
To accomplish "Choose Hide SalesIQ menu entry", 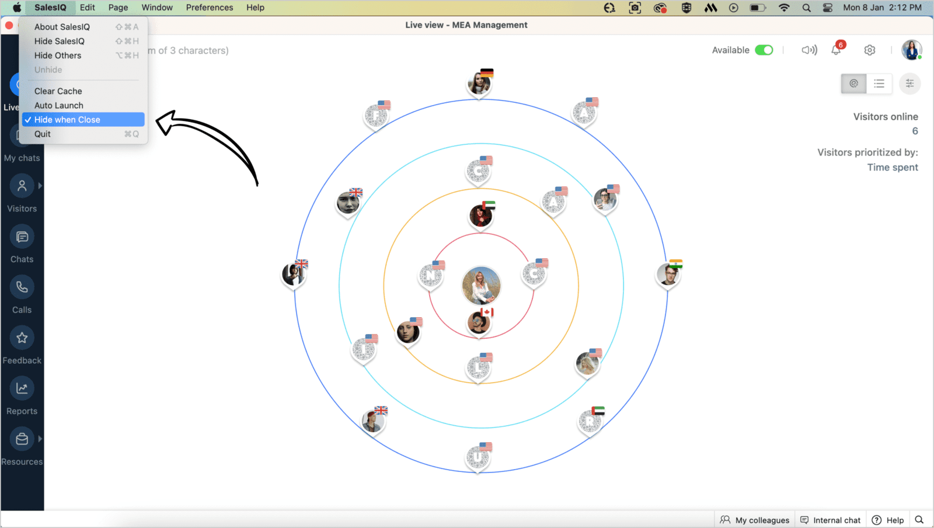I will pos(83,41).
